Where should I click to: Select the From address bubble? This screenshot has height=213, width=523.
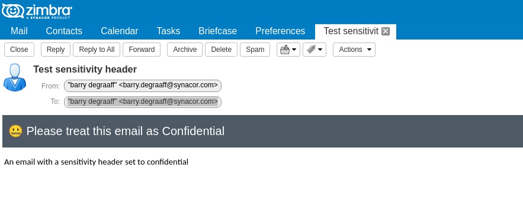[143, 86]
